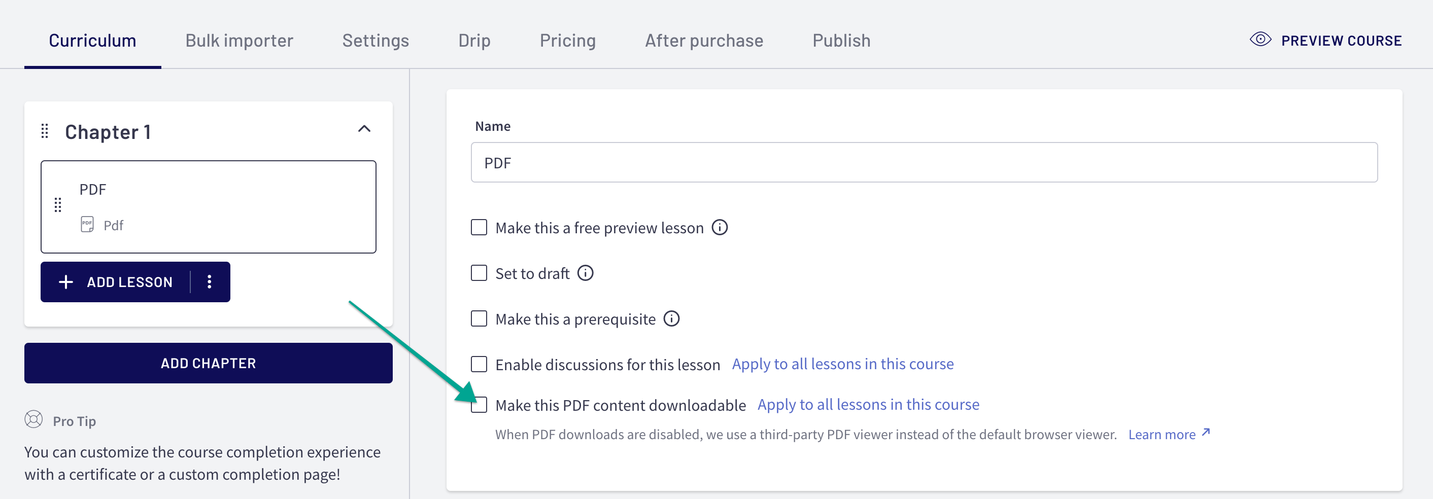This screenshot has height=499, width=1433.
Task: Tick Make this PDF content downloadable
Action: tap(479, 405)
